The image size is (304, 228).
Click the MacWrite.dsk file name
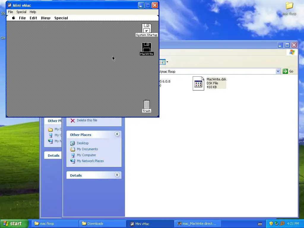(x=216, y=79)
